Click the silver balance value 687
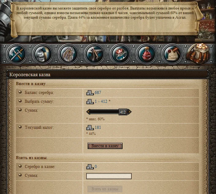216x194 pixels. point(98,92)
